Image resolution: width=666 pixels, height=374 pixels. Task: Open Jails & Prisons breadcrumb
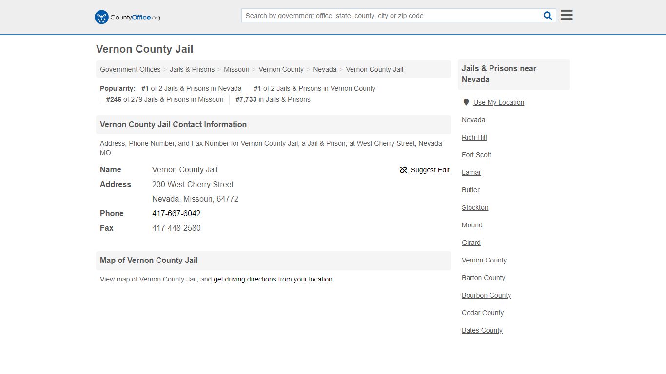coord(192,69)
